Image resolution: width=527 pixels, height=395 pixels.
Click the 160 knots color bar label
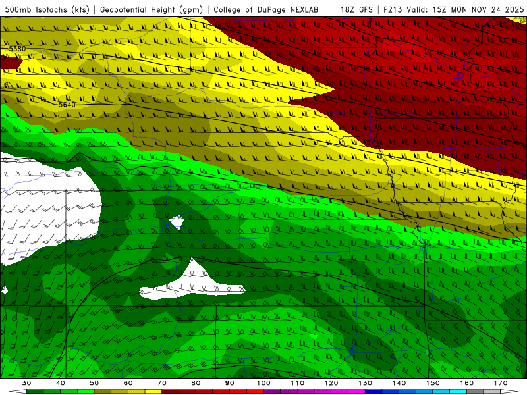467,383
